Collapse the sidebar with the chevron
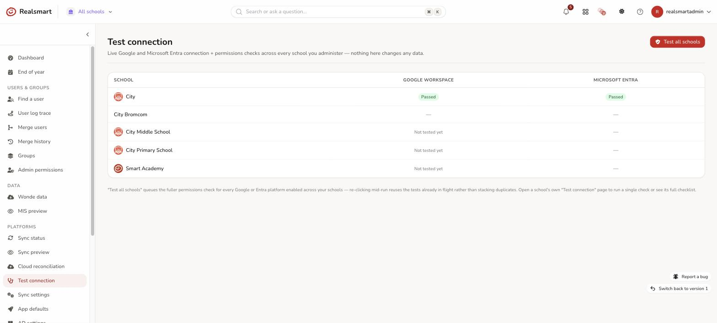This screenshot has height=323, width=717. pos(87,34)
